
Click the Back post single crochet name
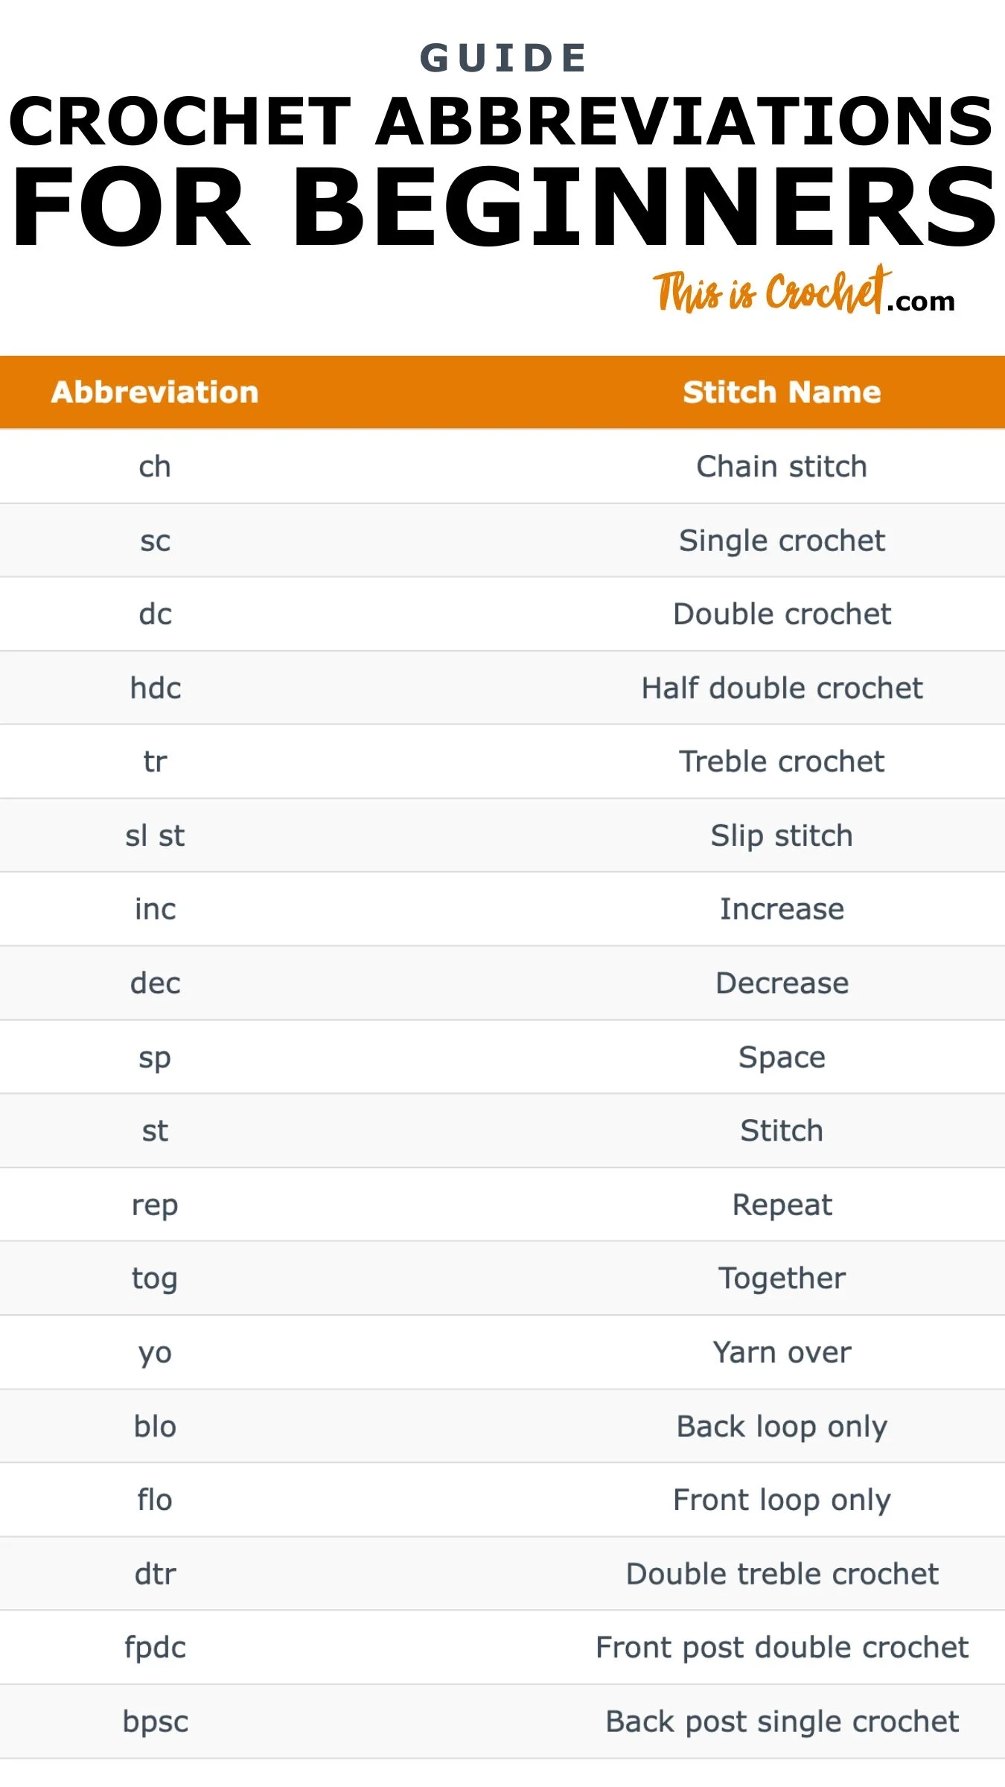(782, 1721)
